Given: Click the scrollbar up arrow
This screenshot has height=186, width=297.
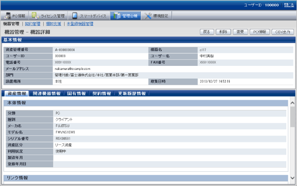Looking at the screenshot, I should point(292,103).
